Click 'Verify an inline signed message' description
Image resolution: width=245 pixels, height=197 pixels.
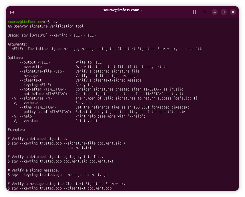coord(107,76)
